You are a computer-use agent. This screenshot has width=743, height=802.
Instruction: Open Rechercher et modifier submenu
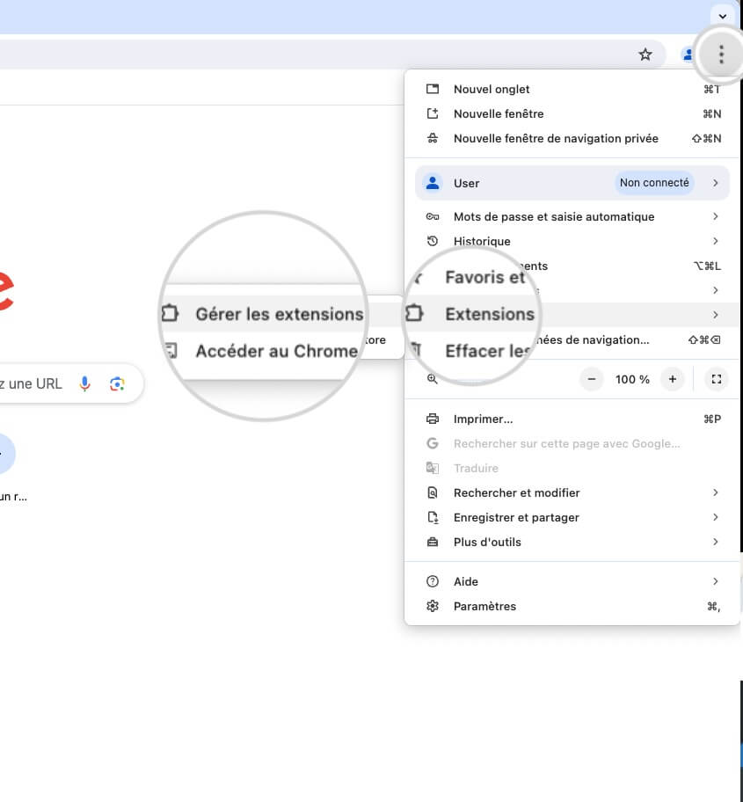(572, 492)
